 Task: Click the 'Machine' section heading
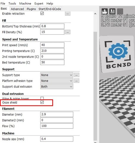click(8, 133)
